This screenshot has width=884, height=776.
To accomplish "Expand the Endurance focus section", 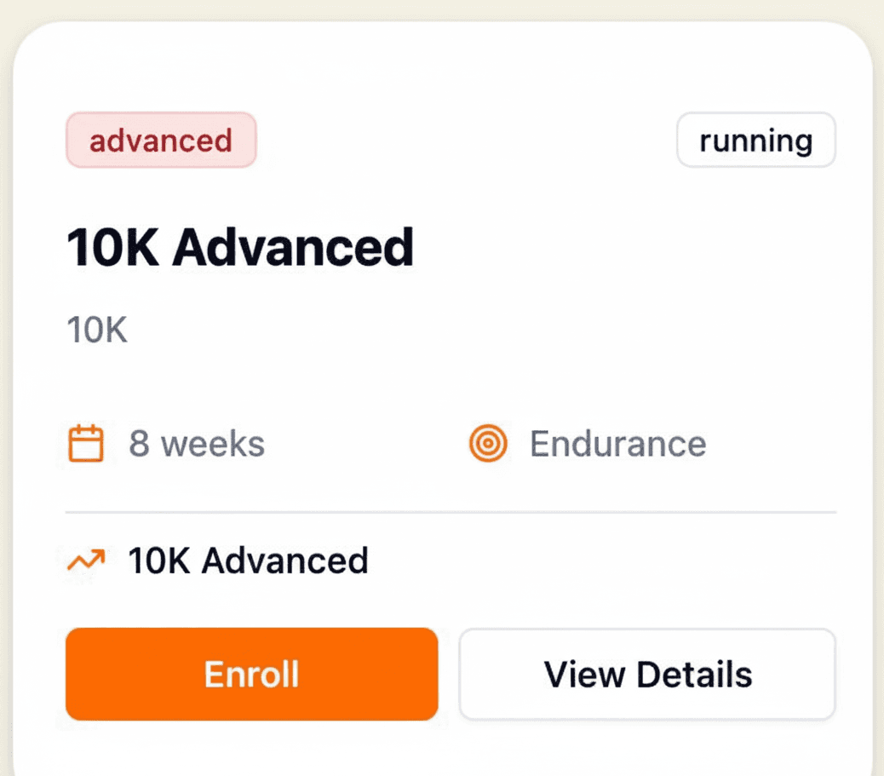I will point(617,443).
